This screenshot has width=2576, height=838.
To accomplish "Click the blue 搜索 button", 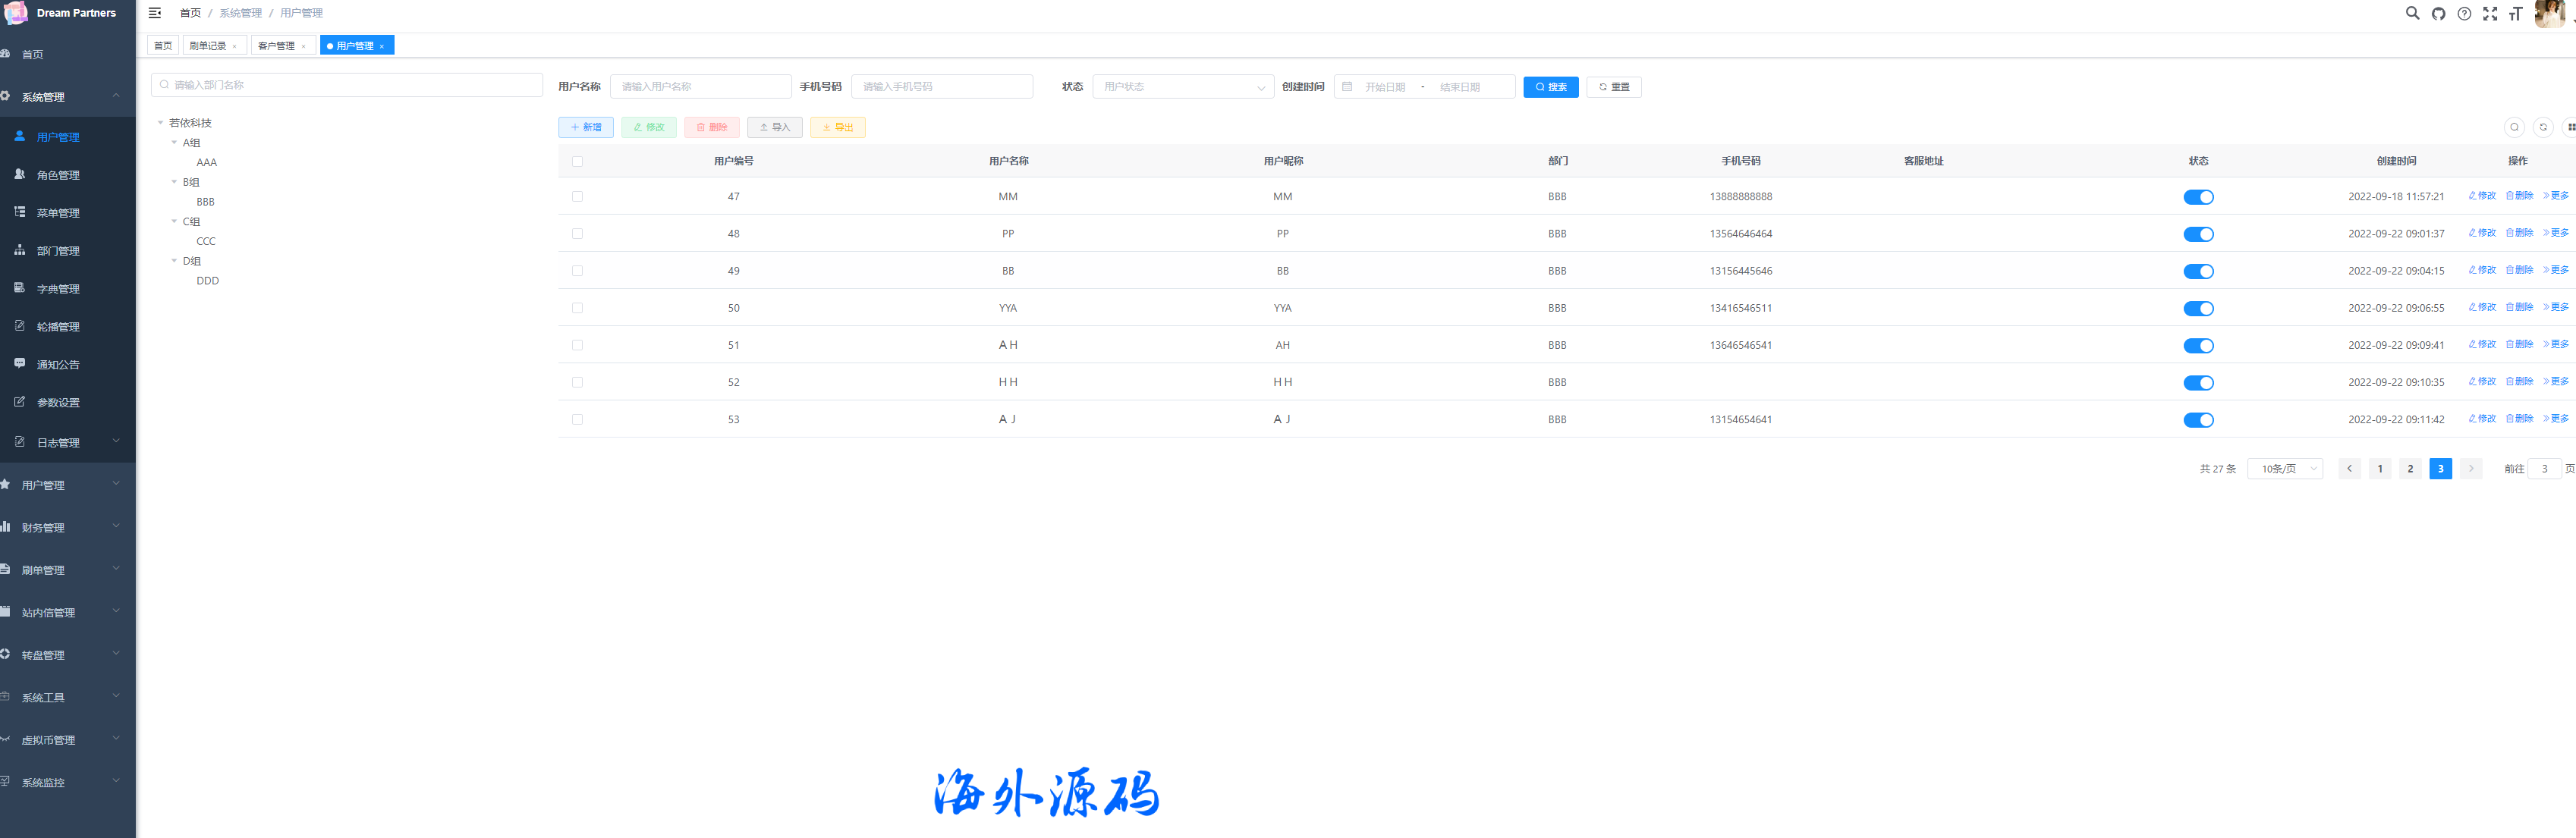I will tap(1550, 87).
